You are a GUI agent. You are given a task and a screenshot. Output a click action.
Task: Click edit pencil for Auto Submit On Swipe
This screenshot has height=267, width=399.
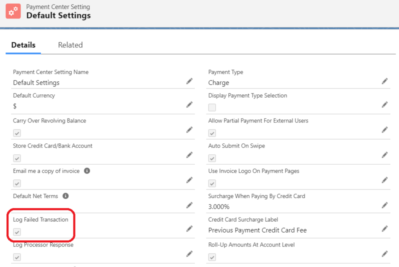[x=385, y=155]
